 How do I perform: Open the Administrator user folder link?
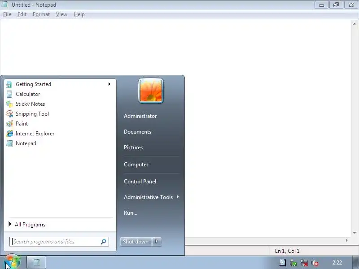pyautogui.click(x=140, y=116)
